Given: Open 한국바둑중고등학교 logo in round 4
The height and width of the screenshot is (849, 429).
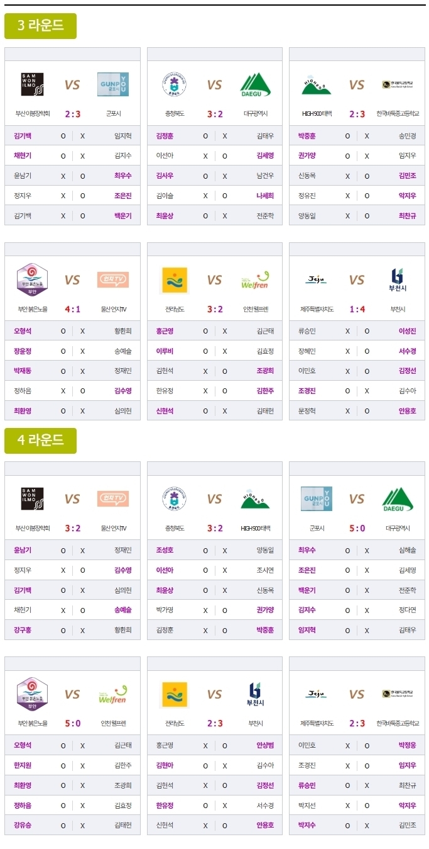Looking at the screenshot, I should click(x=397, y=694).
